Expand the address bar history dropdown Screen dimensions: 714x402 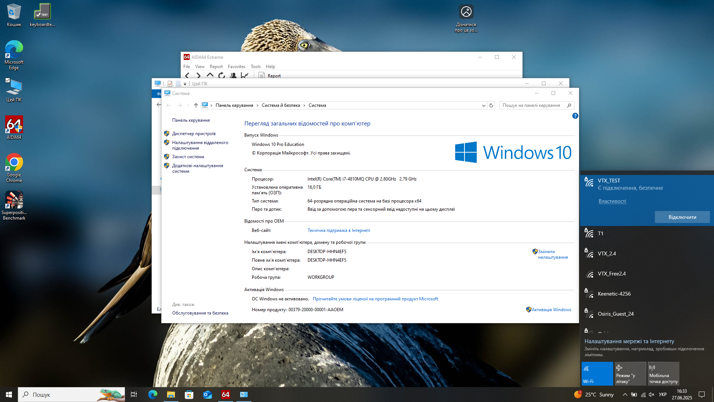[483, 105]
